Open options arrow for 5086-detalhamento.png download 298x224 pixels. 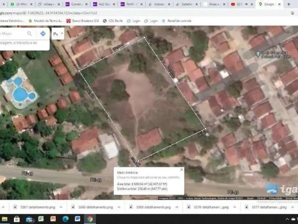(x=119, y=207)
